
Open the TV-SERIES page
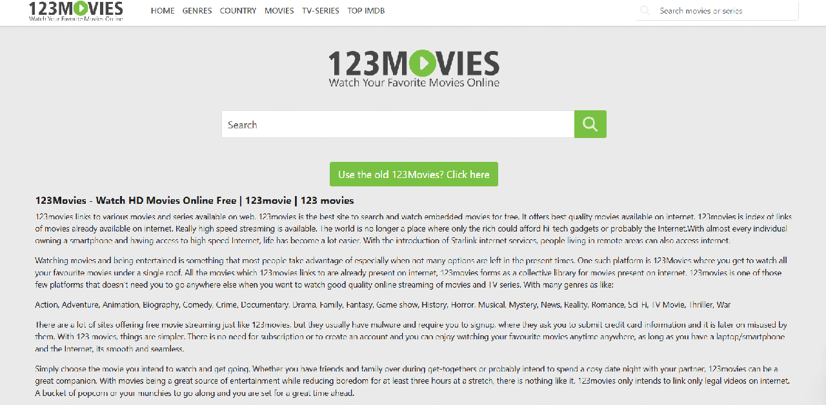tap(320, 11)
